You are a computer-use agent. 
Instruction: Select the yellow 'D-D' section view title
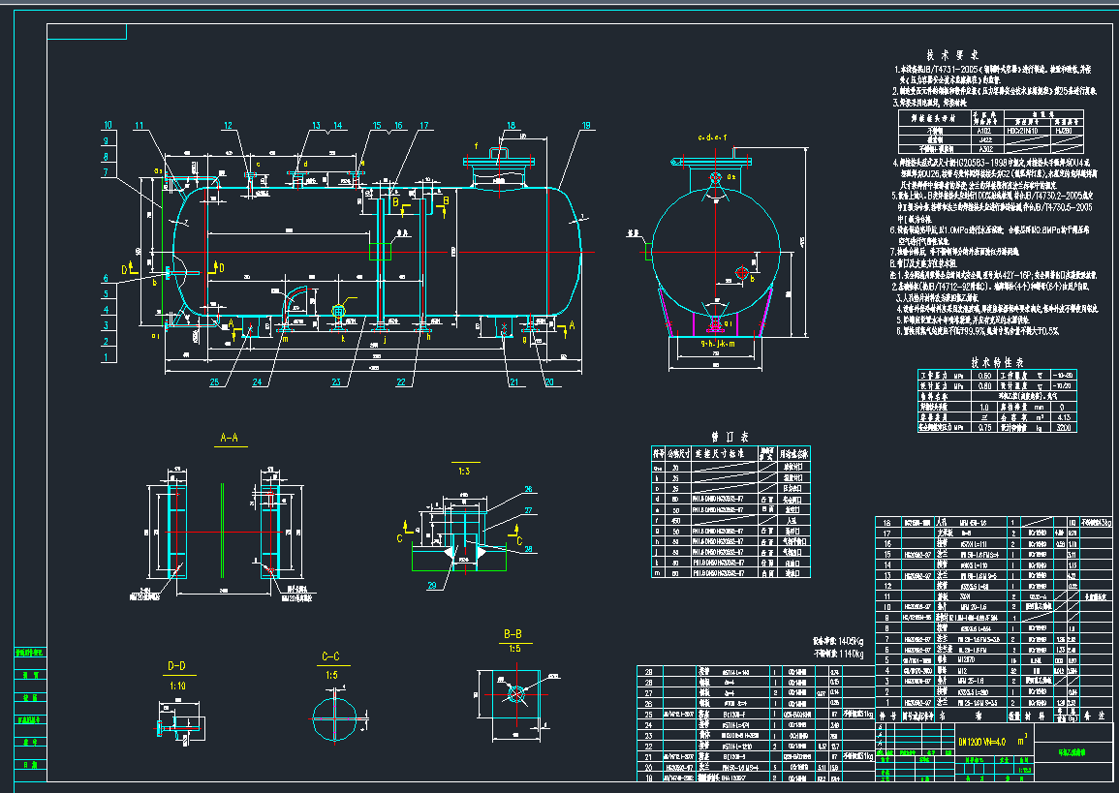click(x=176, y=666)
